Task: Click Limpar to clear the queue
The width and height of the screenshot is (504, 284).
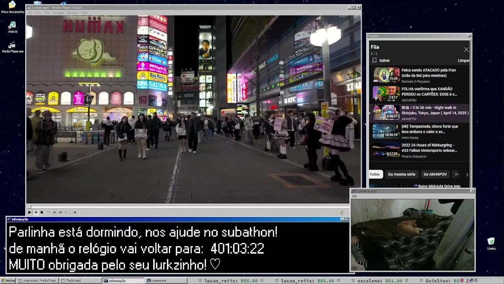Action: click(x=463, y=60)
